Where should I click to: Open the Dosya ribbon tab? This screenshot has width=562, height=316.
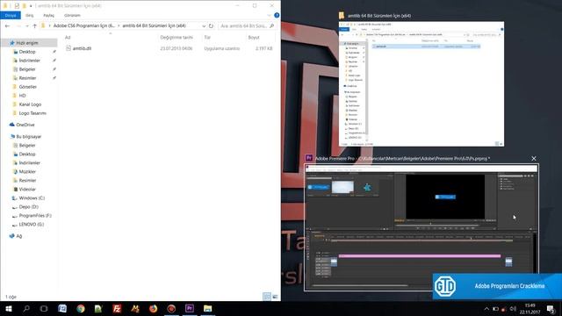tap(11, 16)
